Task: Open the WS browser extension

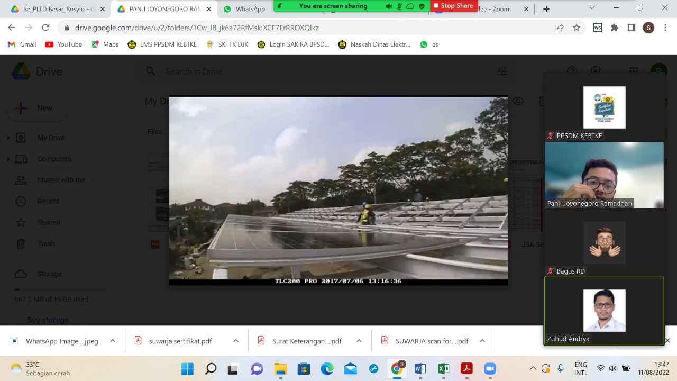Action: point(597,28)
